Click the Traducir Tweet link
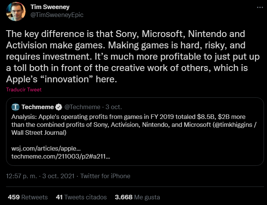This screenshot has height=205, width=267. [x=24, y=90]
